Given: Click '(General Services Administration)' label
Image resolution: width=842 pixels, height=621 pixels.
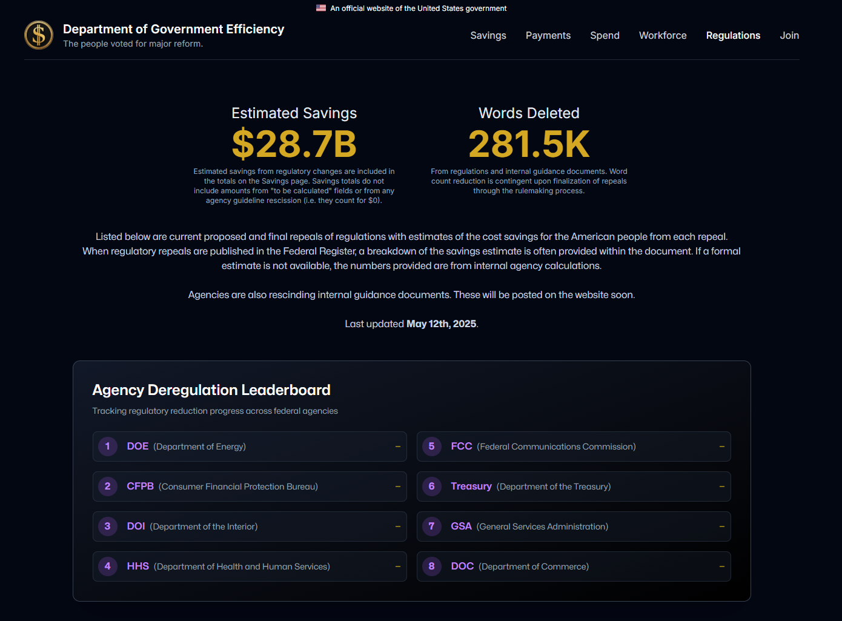Looking at the screenshot, I should (542, 526).
